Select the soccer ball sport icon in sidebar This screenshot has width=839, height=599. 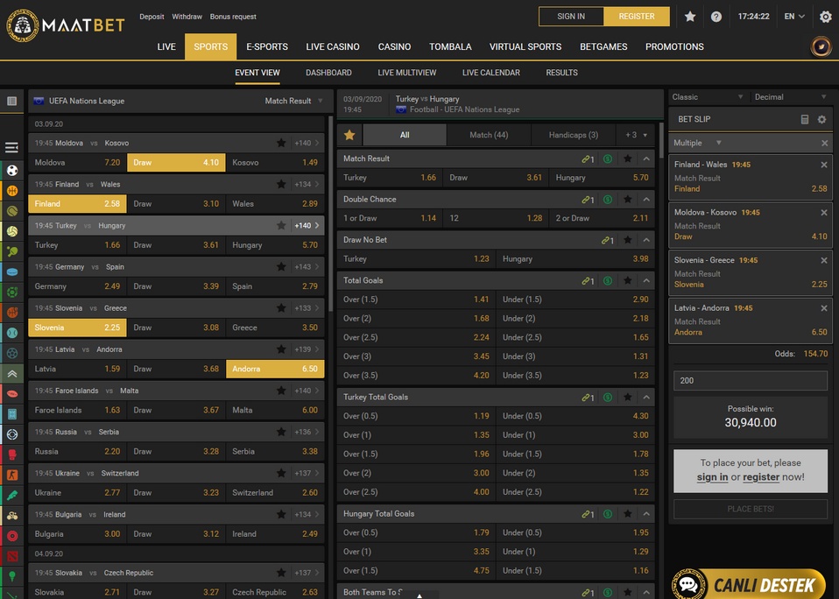tap(12, 170)
